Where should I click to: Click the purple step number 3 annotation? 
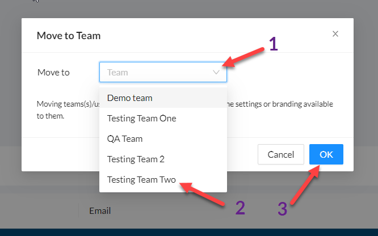click(x=282, y=209)
